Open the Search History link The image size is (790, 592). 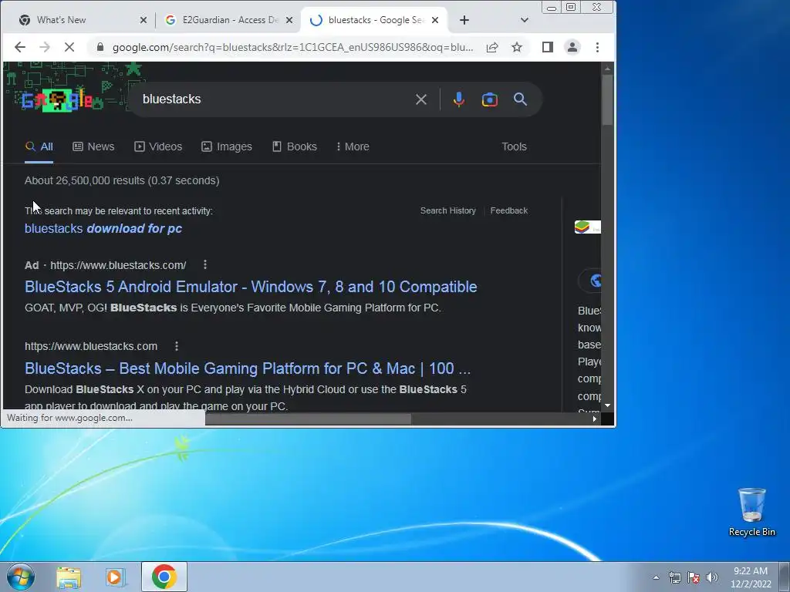click(x=448, y=210)
